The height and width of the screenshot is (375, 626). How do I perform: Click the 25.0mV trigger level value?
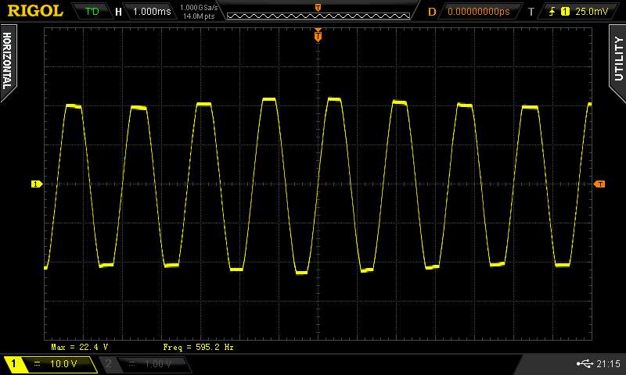tap(591, 12)
